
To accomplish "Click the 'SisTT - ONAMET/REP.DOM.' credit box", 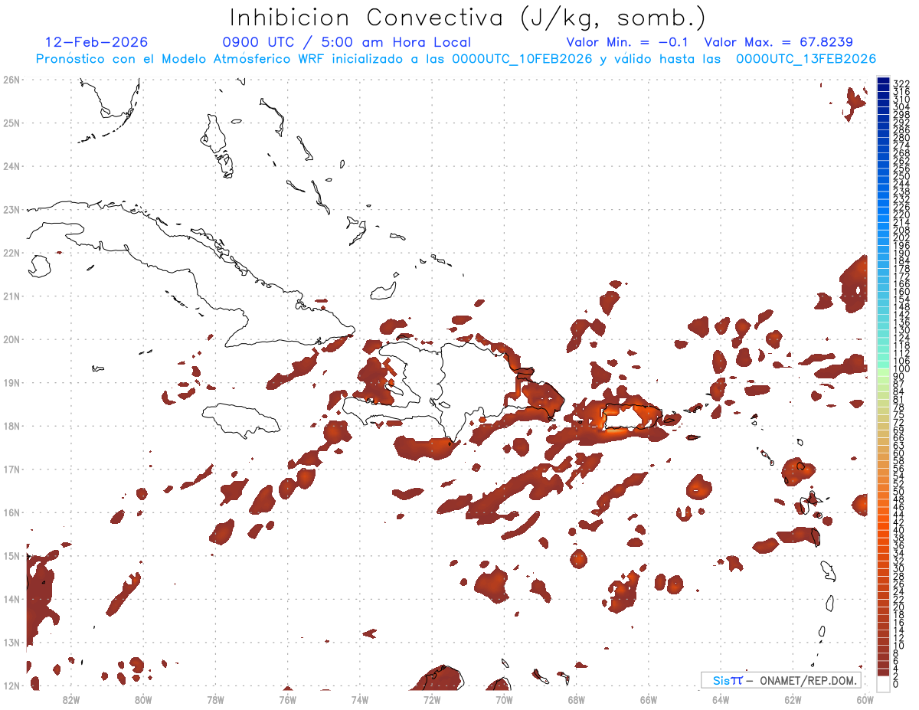I will pyautogui.click(x=781, y=680).
